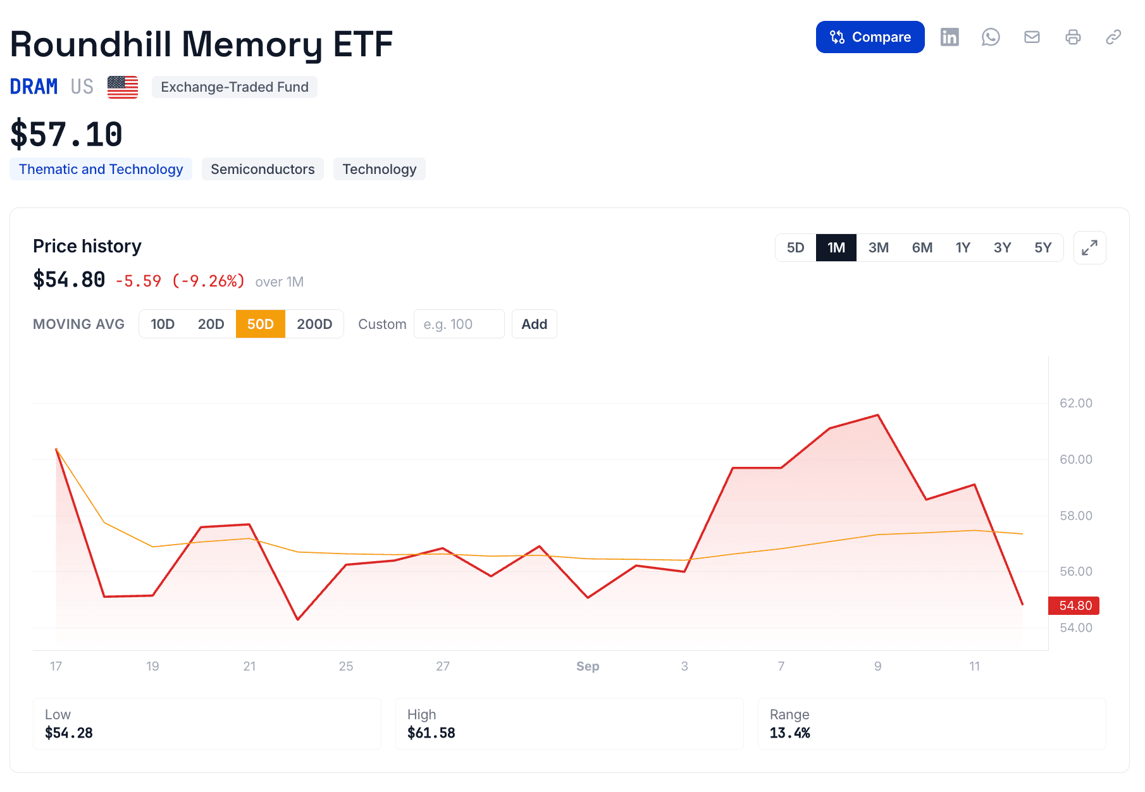The image size is (1145, 792).
Task: Click Add custom moving average
Action: point(534,324)
